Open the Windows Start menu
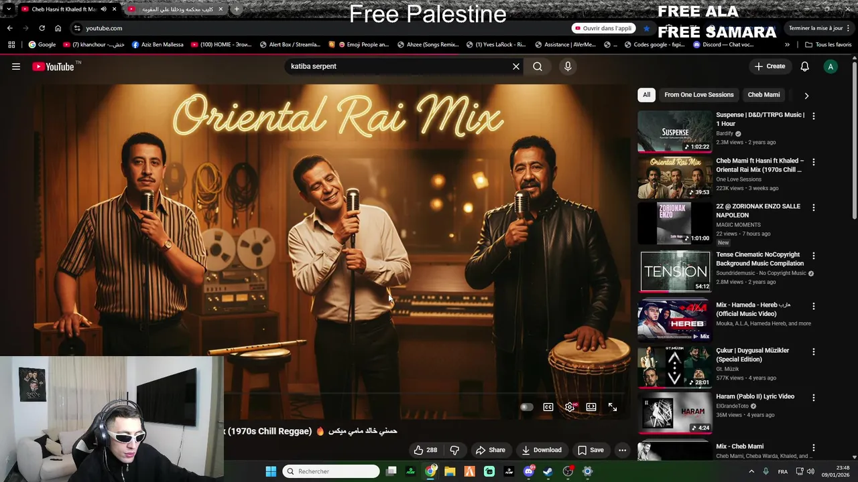 [x=271, y=471]
